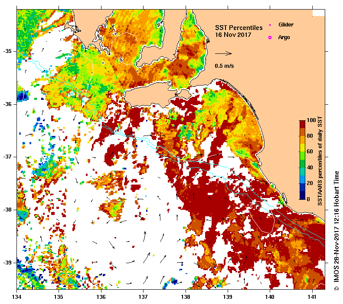Image resolution: width=343 pixels, height=304 pixels.
Task: Click the '40' color bar label
Action: (310, 168)
